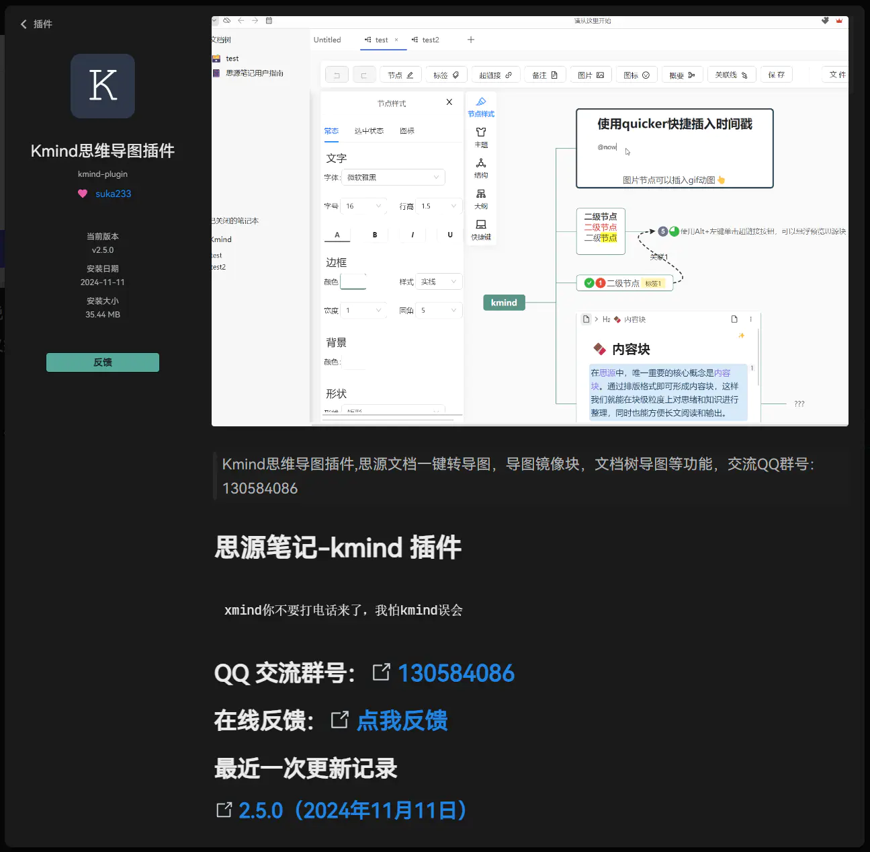This screenshot has width=870, height=852.
Task: Click the red number 1 priority icon
Action: point(601,283)
